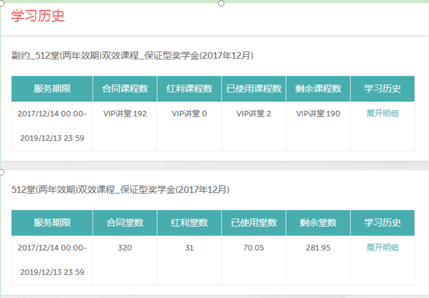
Task: Click the 70.05 used lessons value
Action: click(254, 248)
